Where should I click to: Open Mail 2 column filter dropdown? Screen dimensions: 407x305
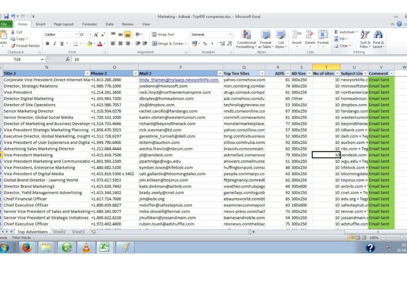pos(220,73)
